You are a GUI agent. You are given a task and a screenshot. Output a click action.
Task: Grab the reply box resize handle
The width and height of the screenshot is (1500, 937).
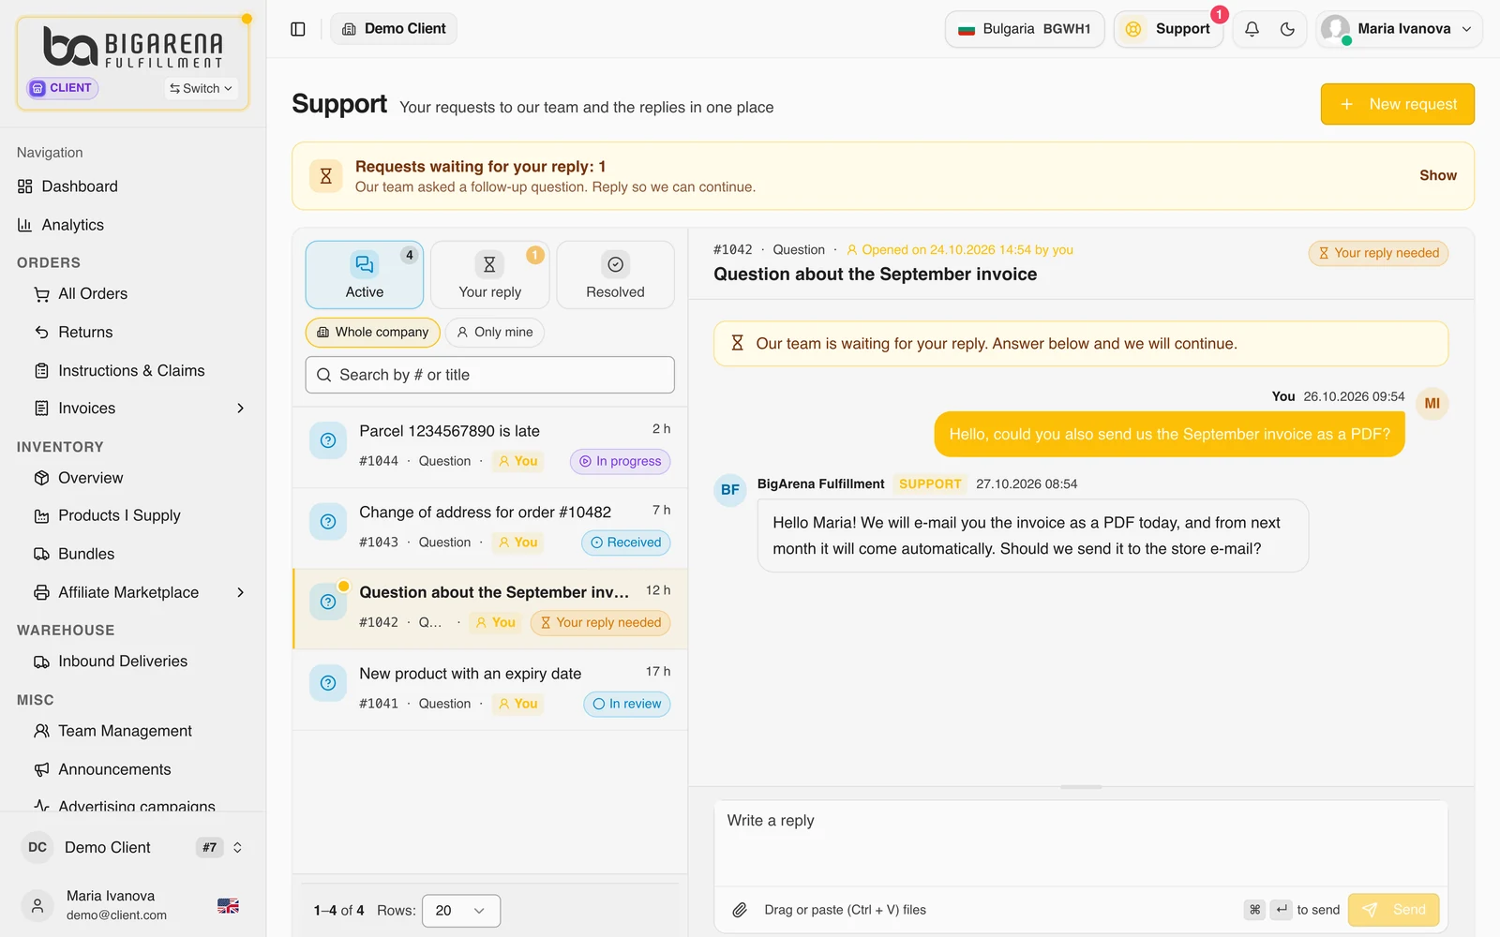point(1081,787)
